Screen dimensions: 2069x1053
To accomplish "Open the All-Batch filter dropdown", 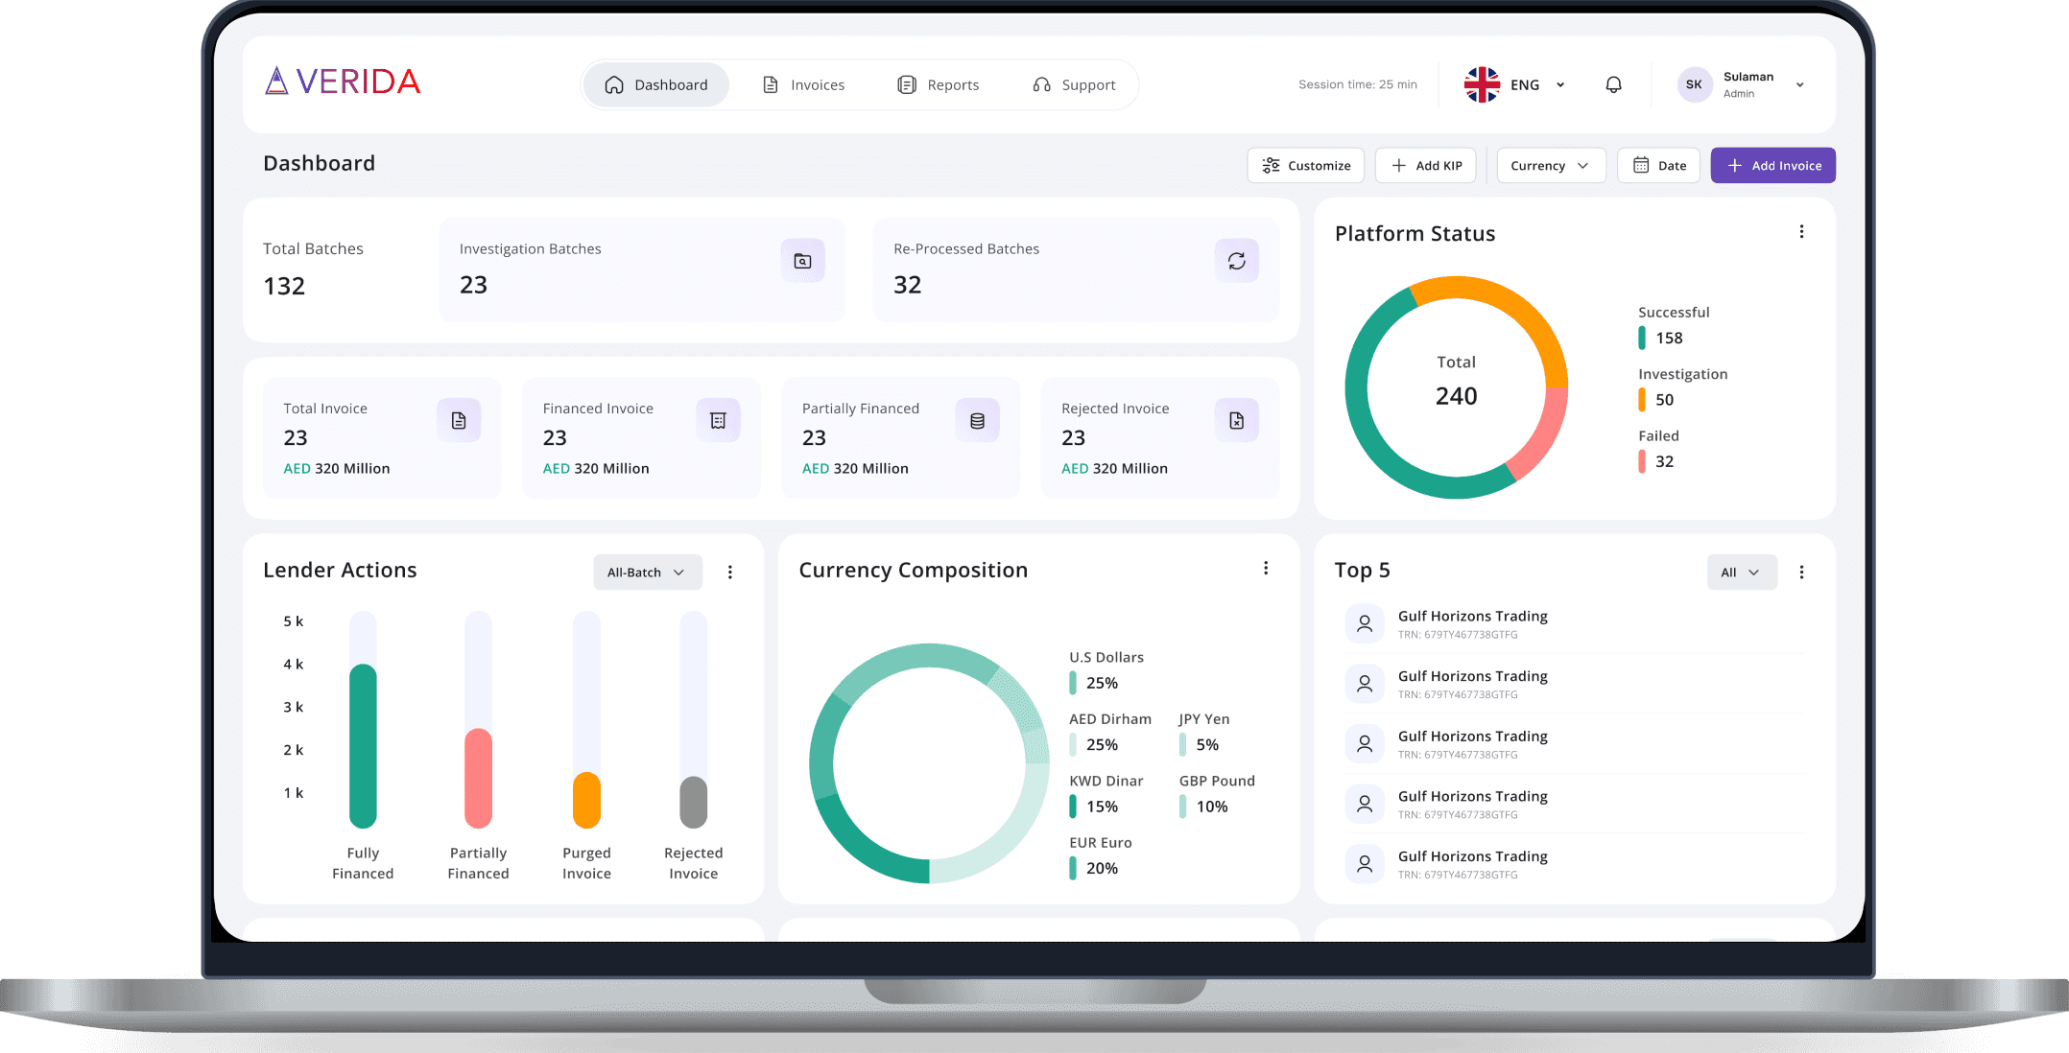I will click(648, 573).
